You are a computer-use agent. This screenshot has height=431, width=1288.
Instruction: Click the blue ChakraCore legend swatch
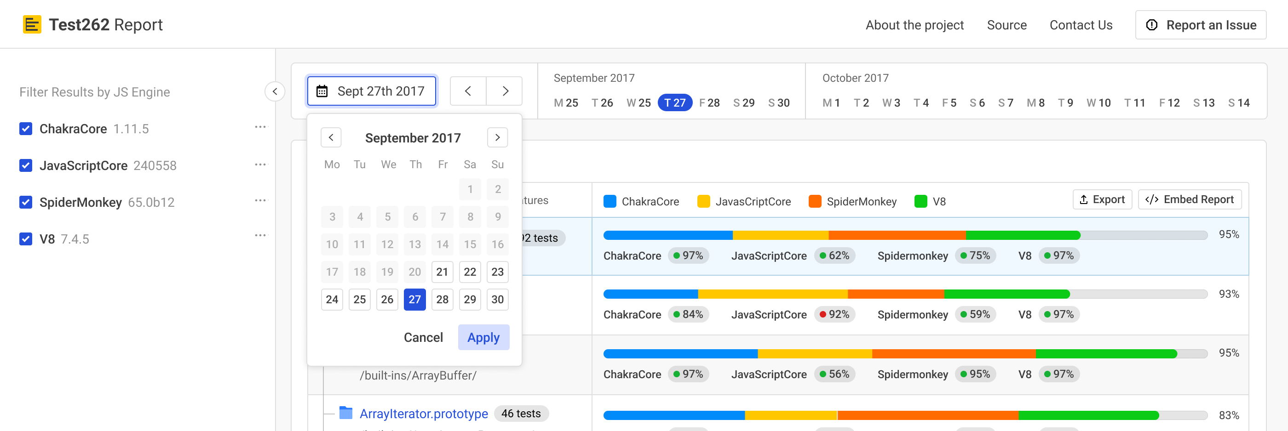pyautogui.click(x=609, y=201)
